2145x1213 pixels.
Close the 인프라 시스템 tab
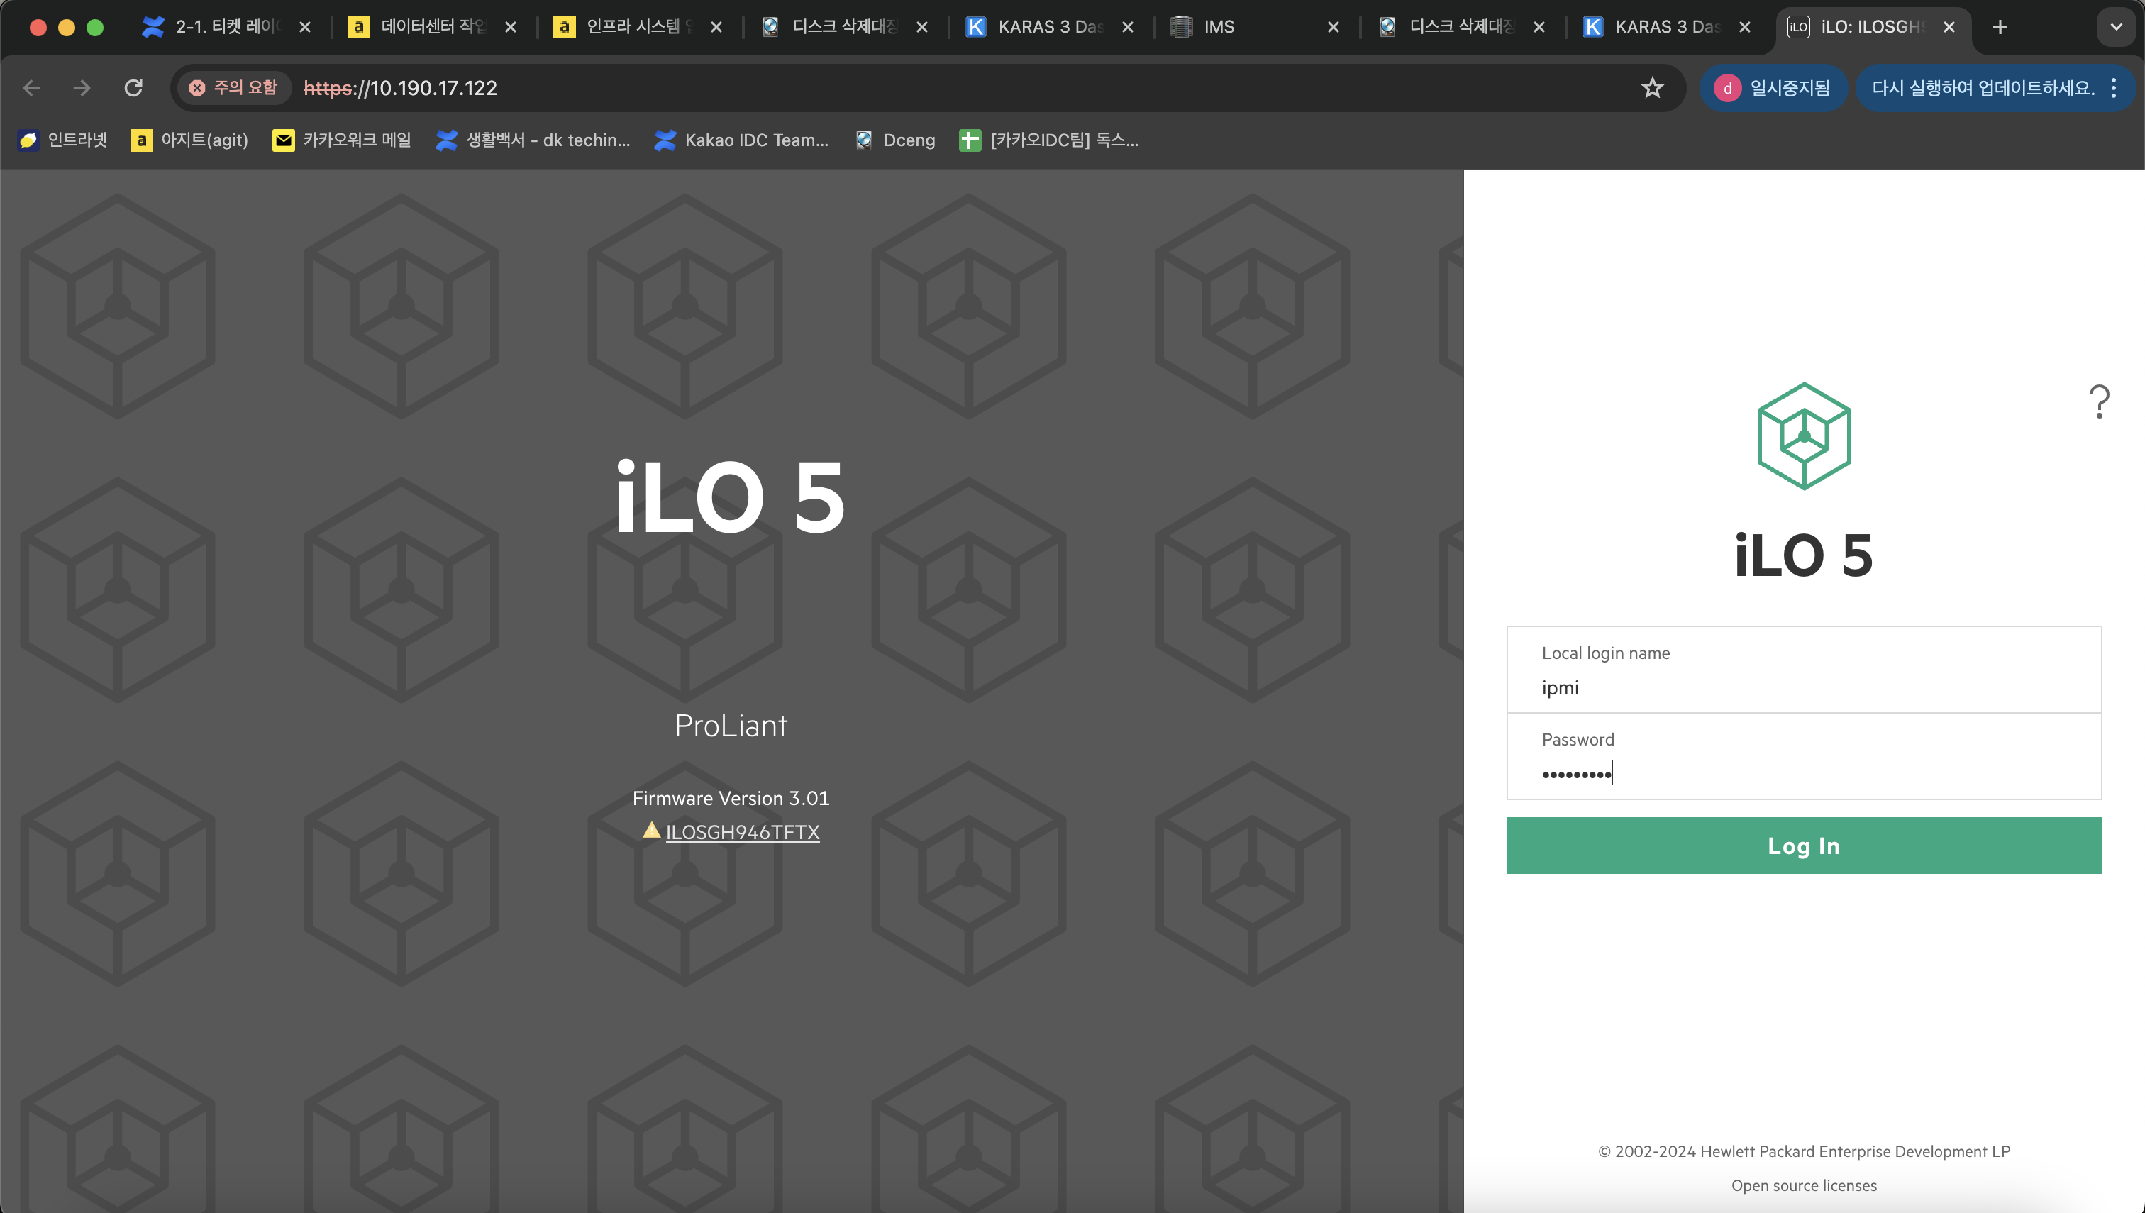click(716, 27)
